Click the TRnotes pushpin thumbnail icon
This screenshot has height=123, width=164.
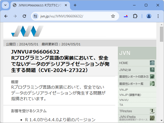[x=152, y=111]
